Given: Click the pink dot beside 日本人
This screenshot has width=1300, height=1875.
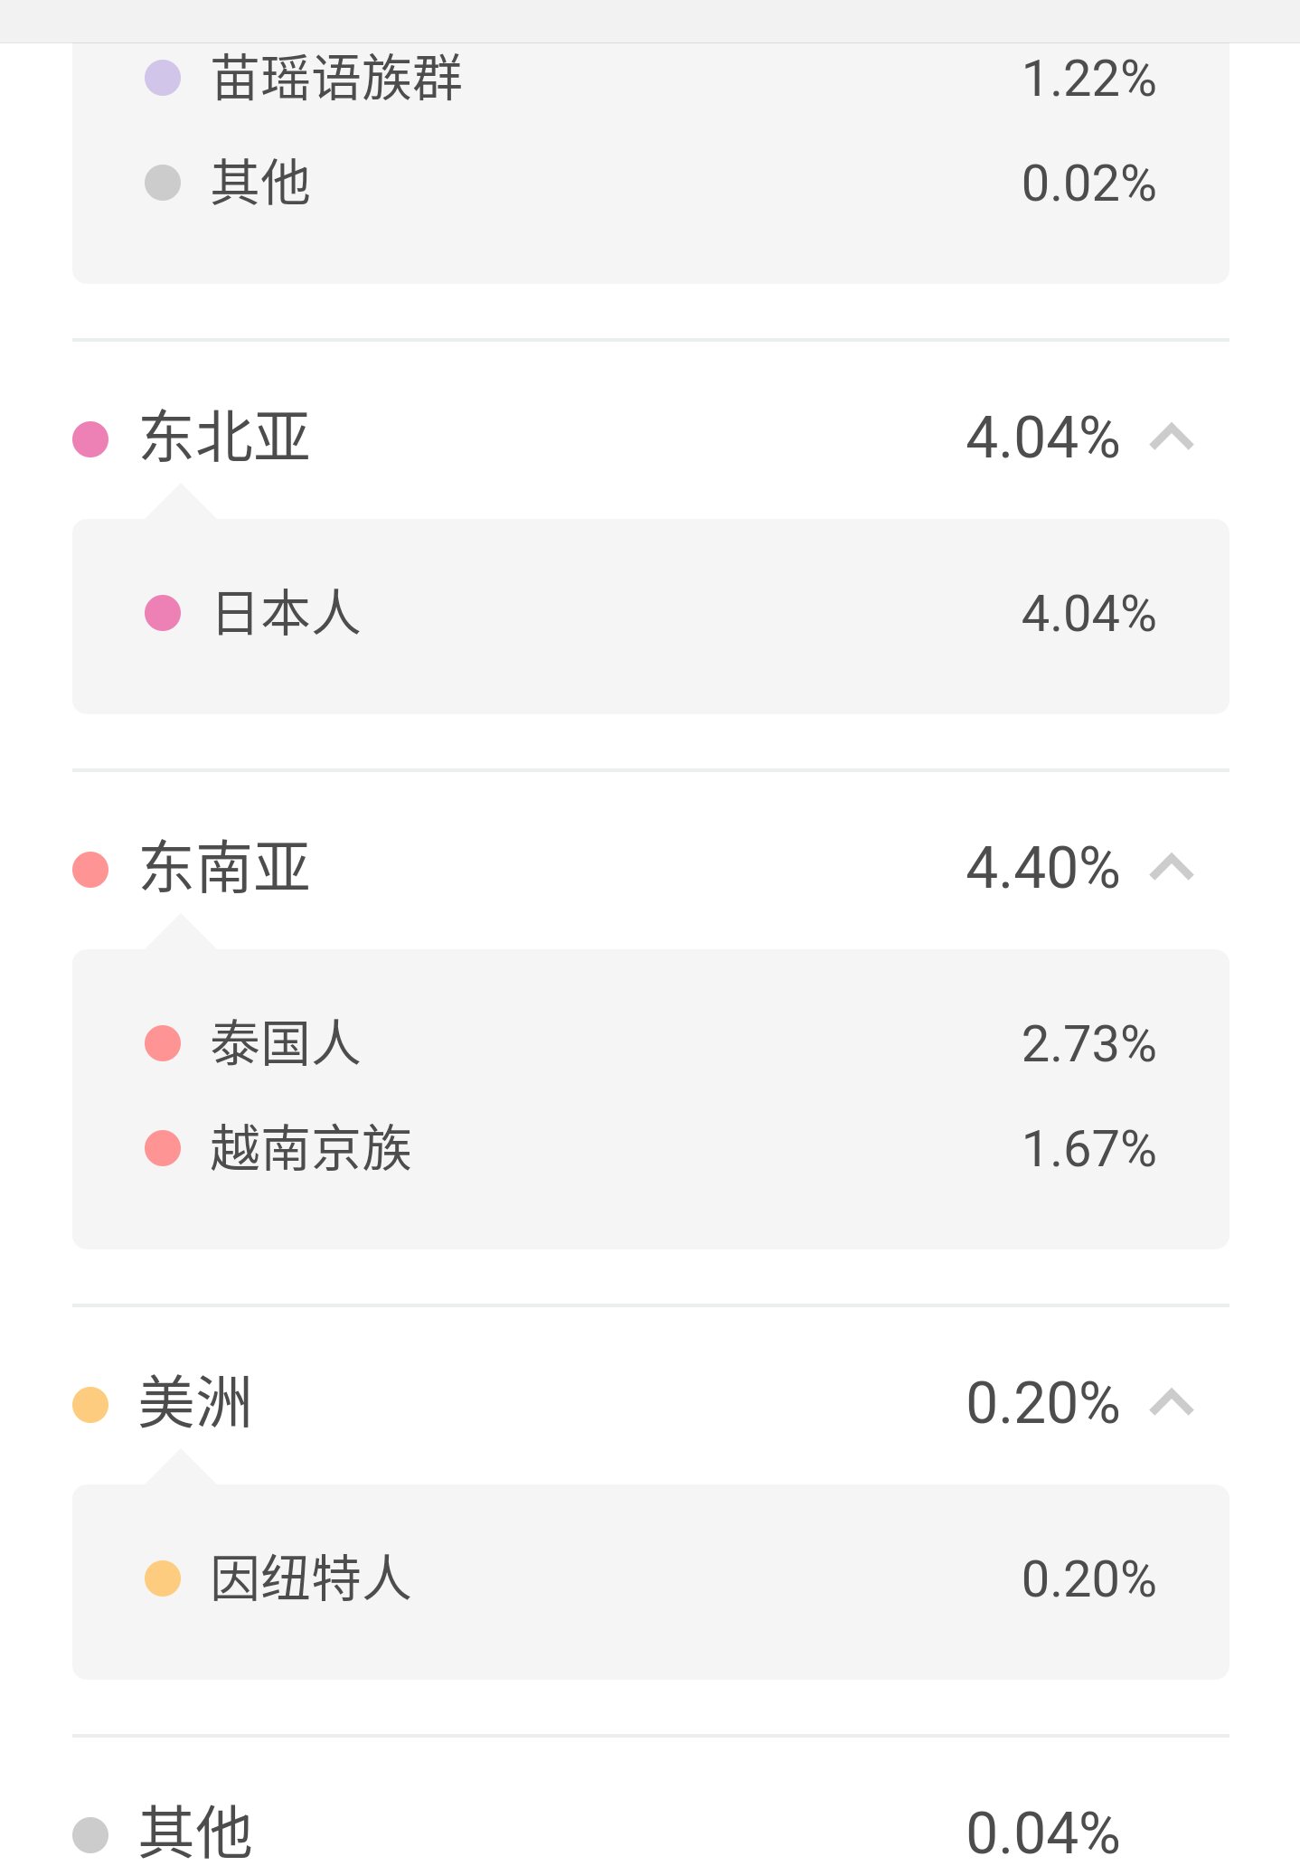Looking at the screenshot, I should click(163, 613).
